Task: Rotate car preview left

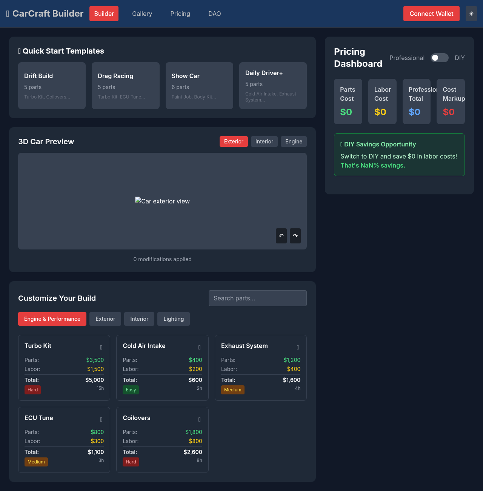Action: pyautogui.click(x=281, y=236)
